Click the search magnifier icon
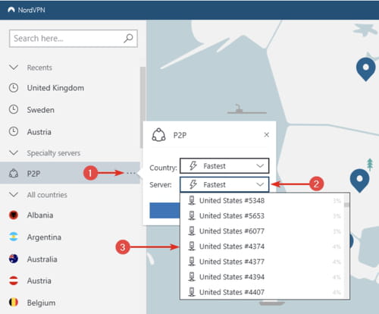Screen dimensions: 379x314 (128, 39)
